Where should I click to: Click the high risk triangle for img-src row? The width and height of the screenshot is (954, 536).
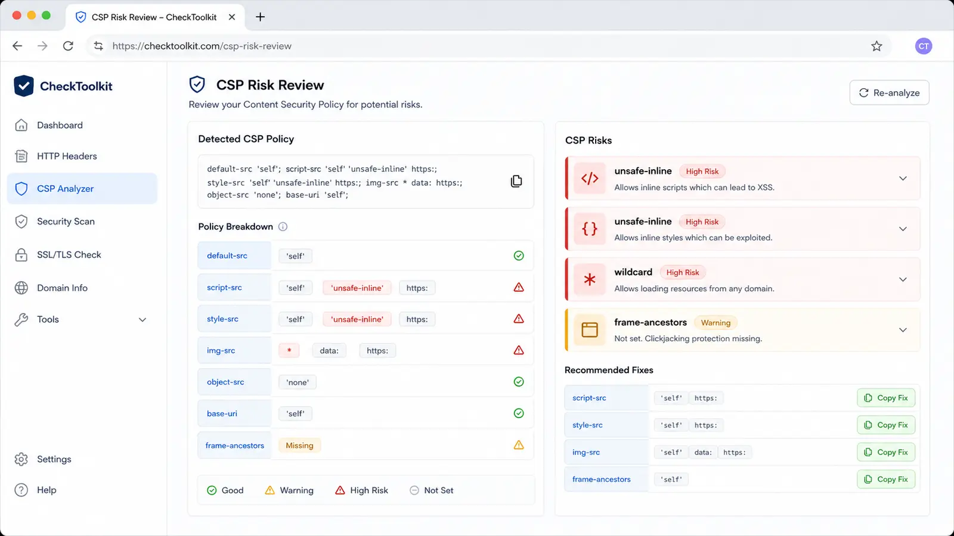pyautogui.click(x=519, y=350)
